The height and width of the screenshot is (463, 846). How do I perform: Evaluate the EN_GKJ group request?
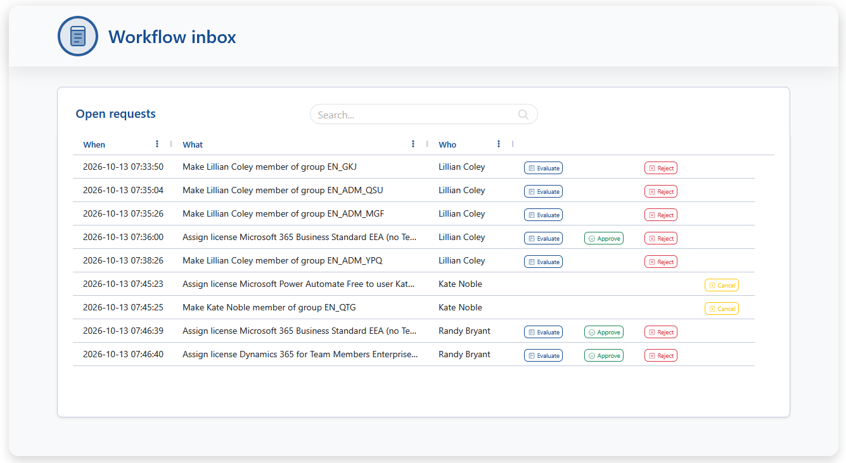(x=543, y=168)
